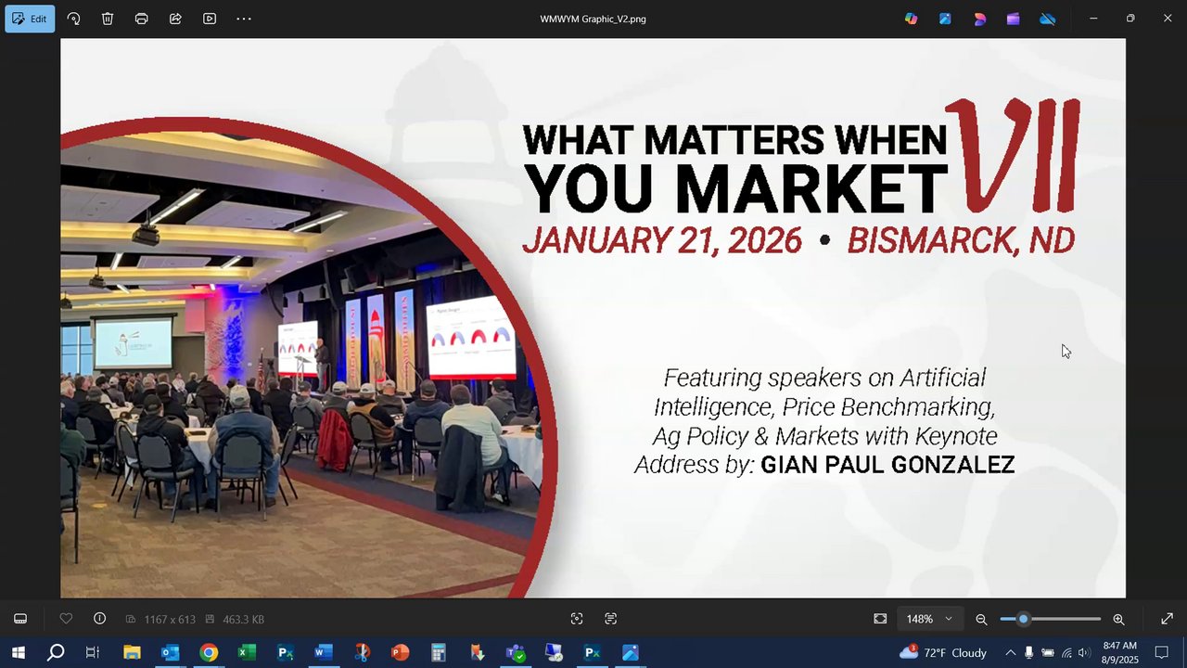Open Excel from the taskbar
The image size is (1187, 668).
(247, 652)
